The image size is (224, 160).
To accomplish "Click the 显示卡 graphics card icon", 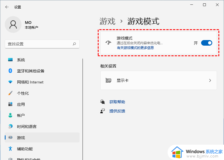I will tap(108, 80).
